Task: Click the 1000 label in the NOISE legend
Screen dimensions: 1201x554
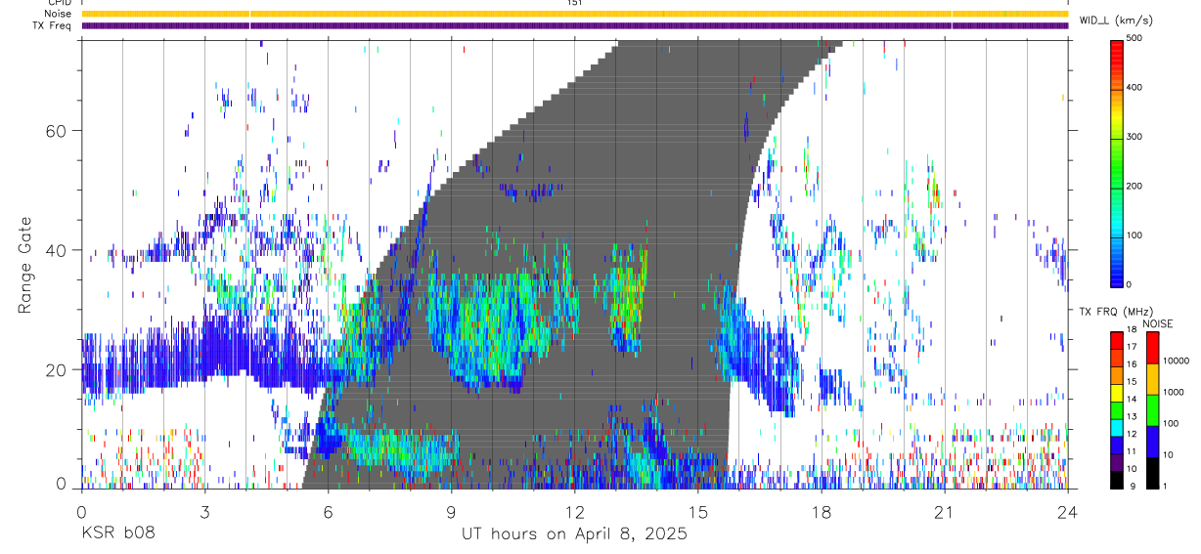Action: tap(1174, 392)
